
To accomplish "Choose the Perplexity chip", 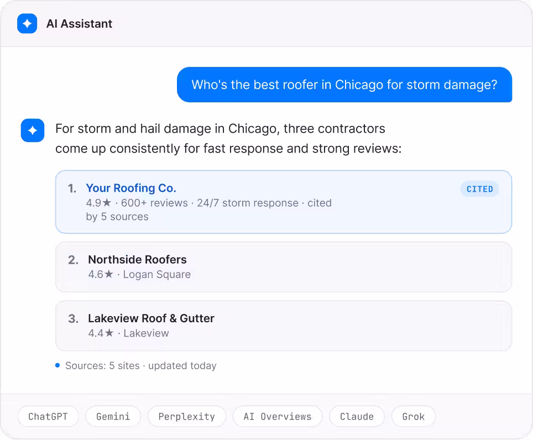I will 187,416.
